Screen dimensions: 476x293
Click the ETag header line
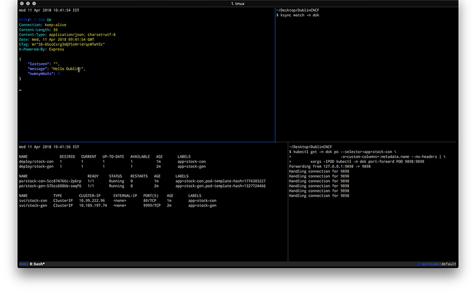62,44
